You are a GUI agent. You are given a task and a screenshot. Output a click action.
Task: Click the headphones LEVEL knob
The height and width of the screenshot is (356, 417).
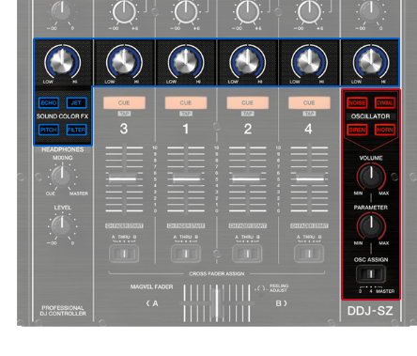(62, 225)
